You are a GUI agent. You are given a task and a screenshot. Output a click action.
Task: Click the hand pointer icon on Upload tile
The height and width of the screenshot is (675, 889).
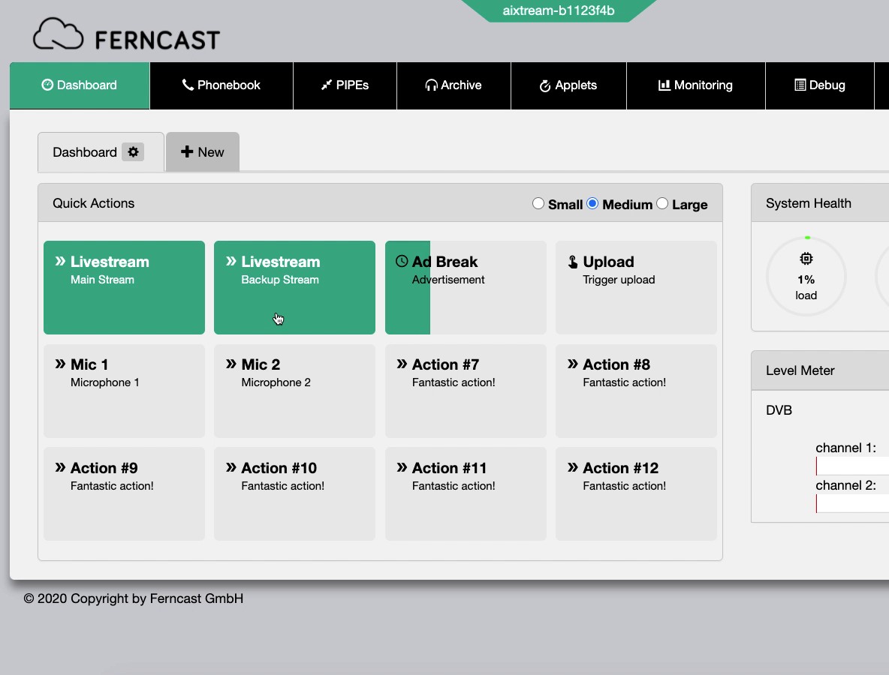573,262
